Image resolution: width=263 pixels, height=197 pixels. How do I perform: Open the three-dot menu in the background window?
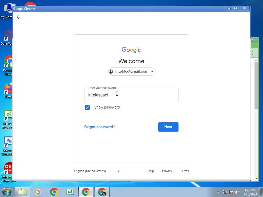tap(253, 53)
